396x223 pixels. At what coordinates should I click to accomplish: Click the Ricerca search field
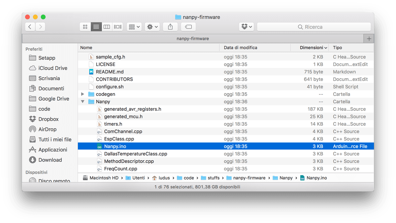313,27
